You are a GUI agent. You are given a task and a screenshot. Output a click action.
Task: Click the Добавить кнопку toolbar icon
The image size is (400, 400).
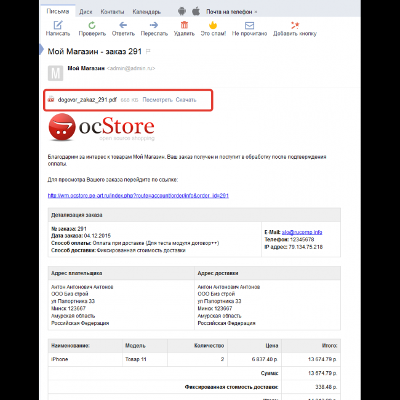pos(295,25)
